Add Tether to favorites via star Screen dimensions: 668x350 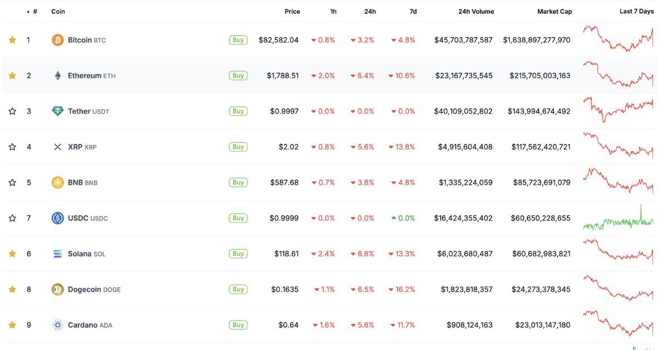12,111
